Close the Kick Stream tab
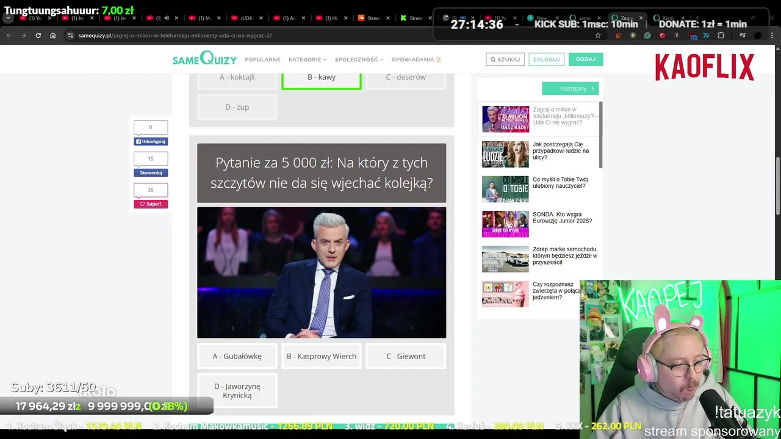The width and height of the screenshot is (781, 439). coord(429,18)
